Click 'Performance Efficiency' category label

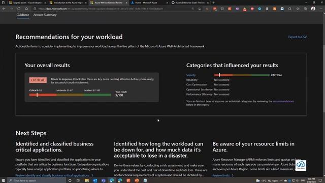[199, 94]
